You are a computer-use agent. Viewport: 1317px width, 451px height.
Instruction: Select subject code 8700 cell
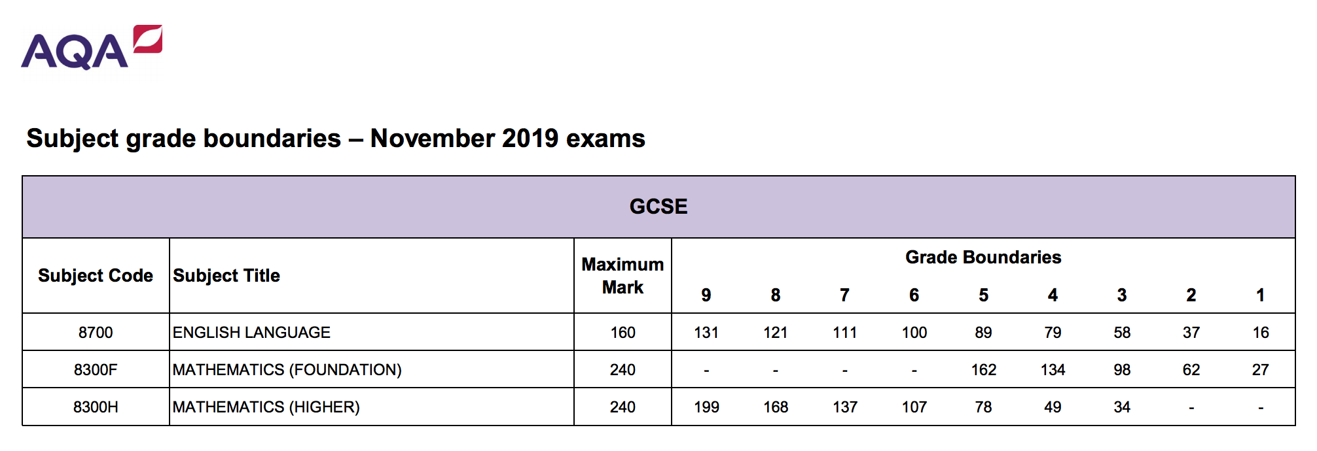[96, 333]
